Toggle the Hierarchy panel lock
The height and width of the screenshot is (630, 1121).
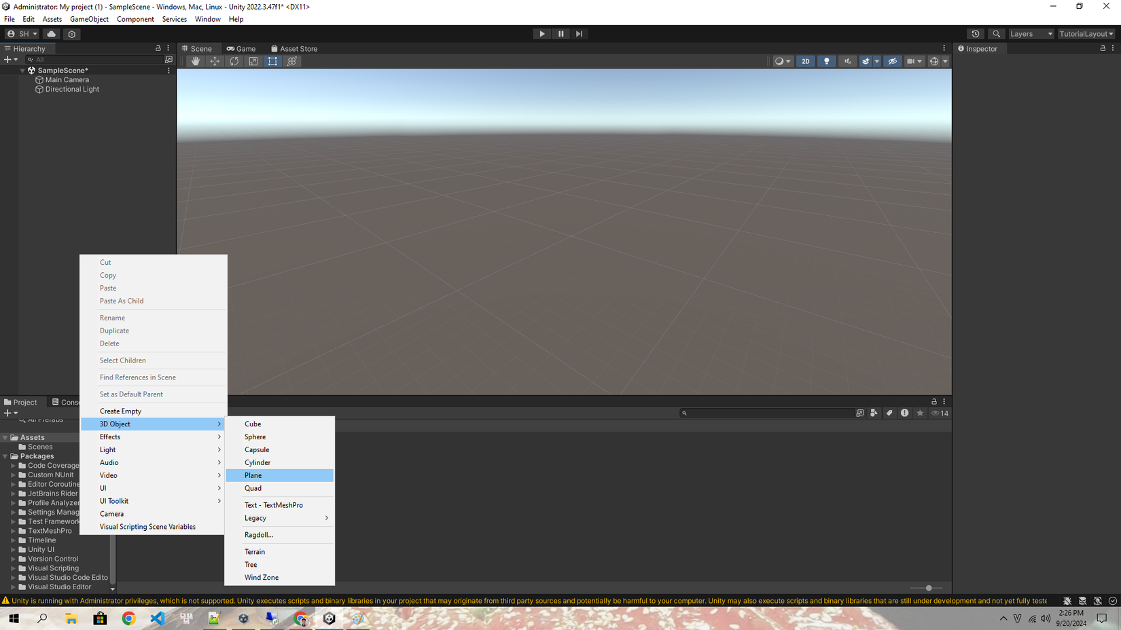pyautogui.click(x=158, y=48)
